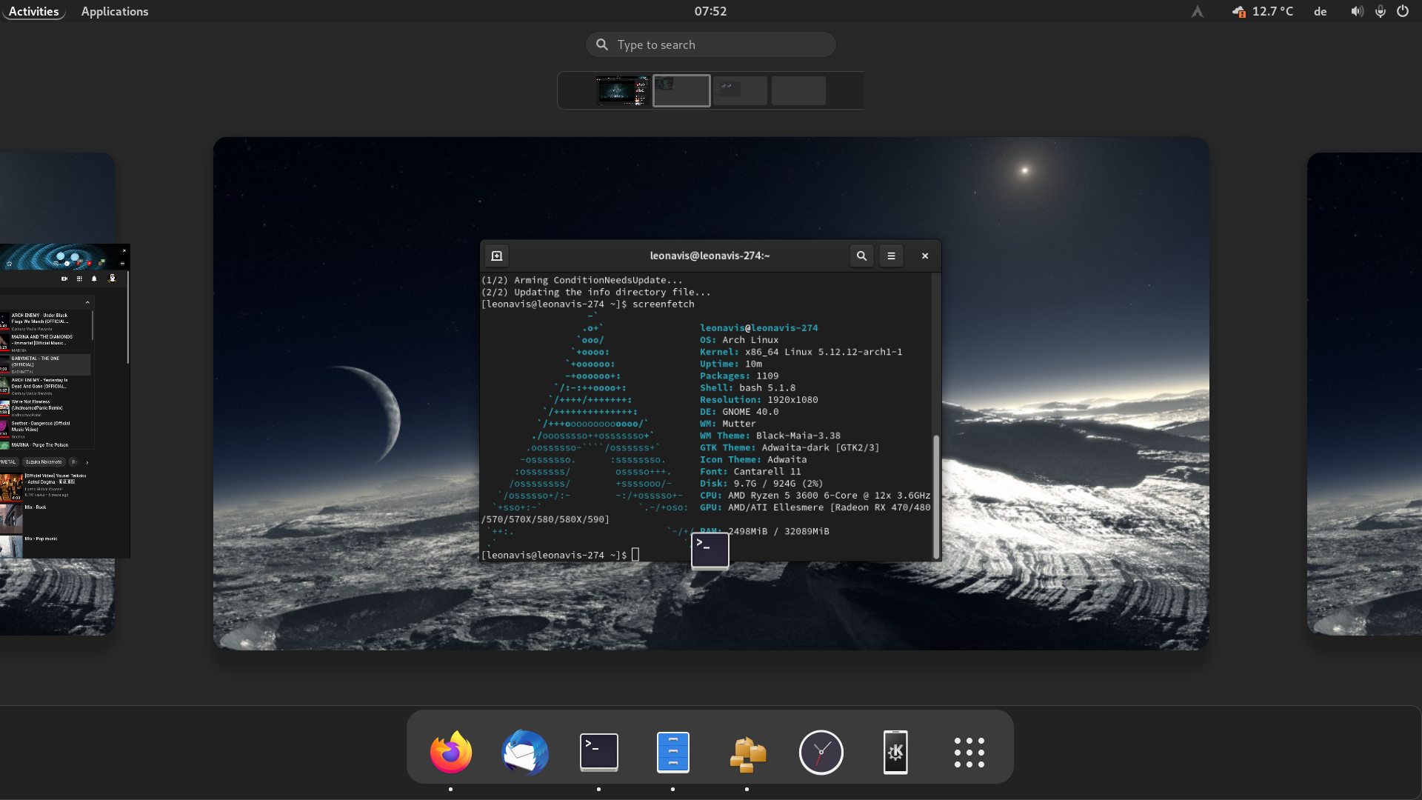
Task: Open the 'de' keyboard layout menu
Action: point(1320,11)
